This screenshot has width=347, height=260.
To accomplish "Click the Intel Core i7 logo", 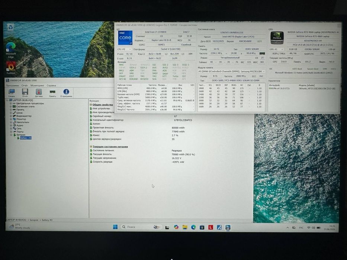I will click(x=125, y=38).
